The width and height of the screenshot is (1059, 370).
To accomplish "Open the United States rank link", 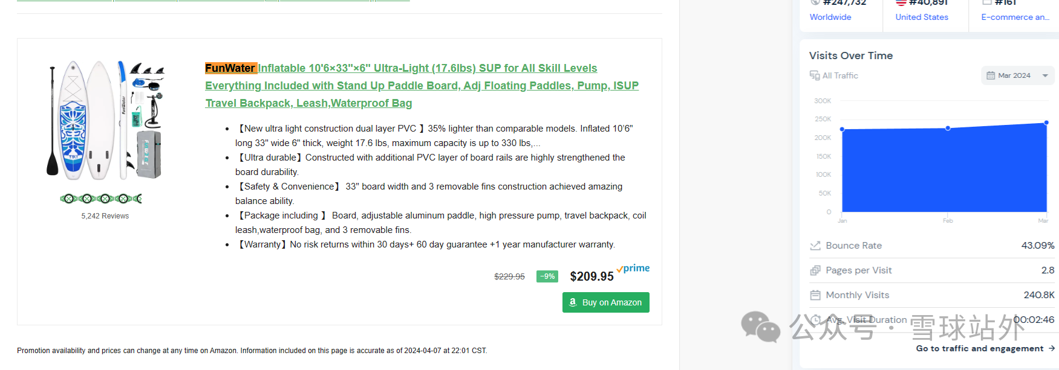I will tap(922, 17).
